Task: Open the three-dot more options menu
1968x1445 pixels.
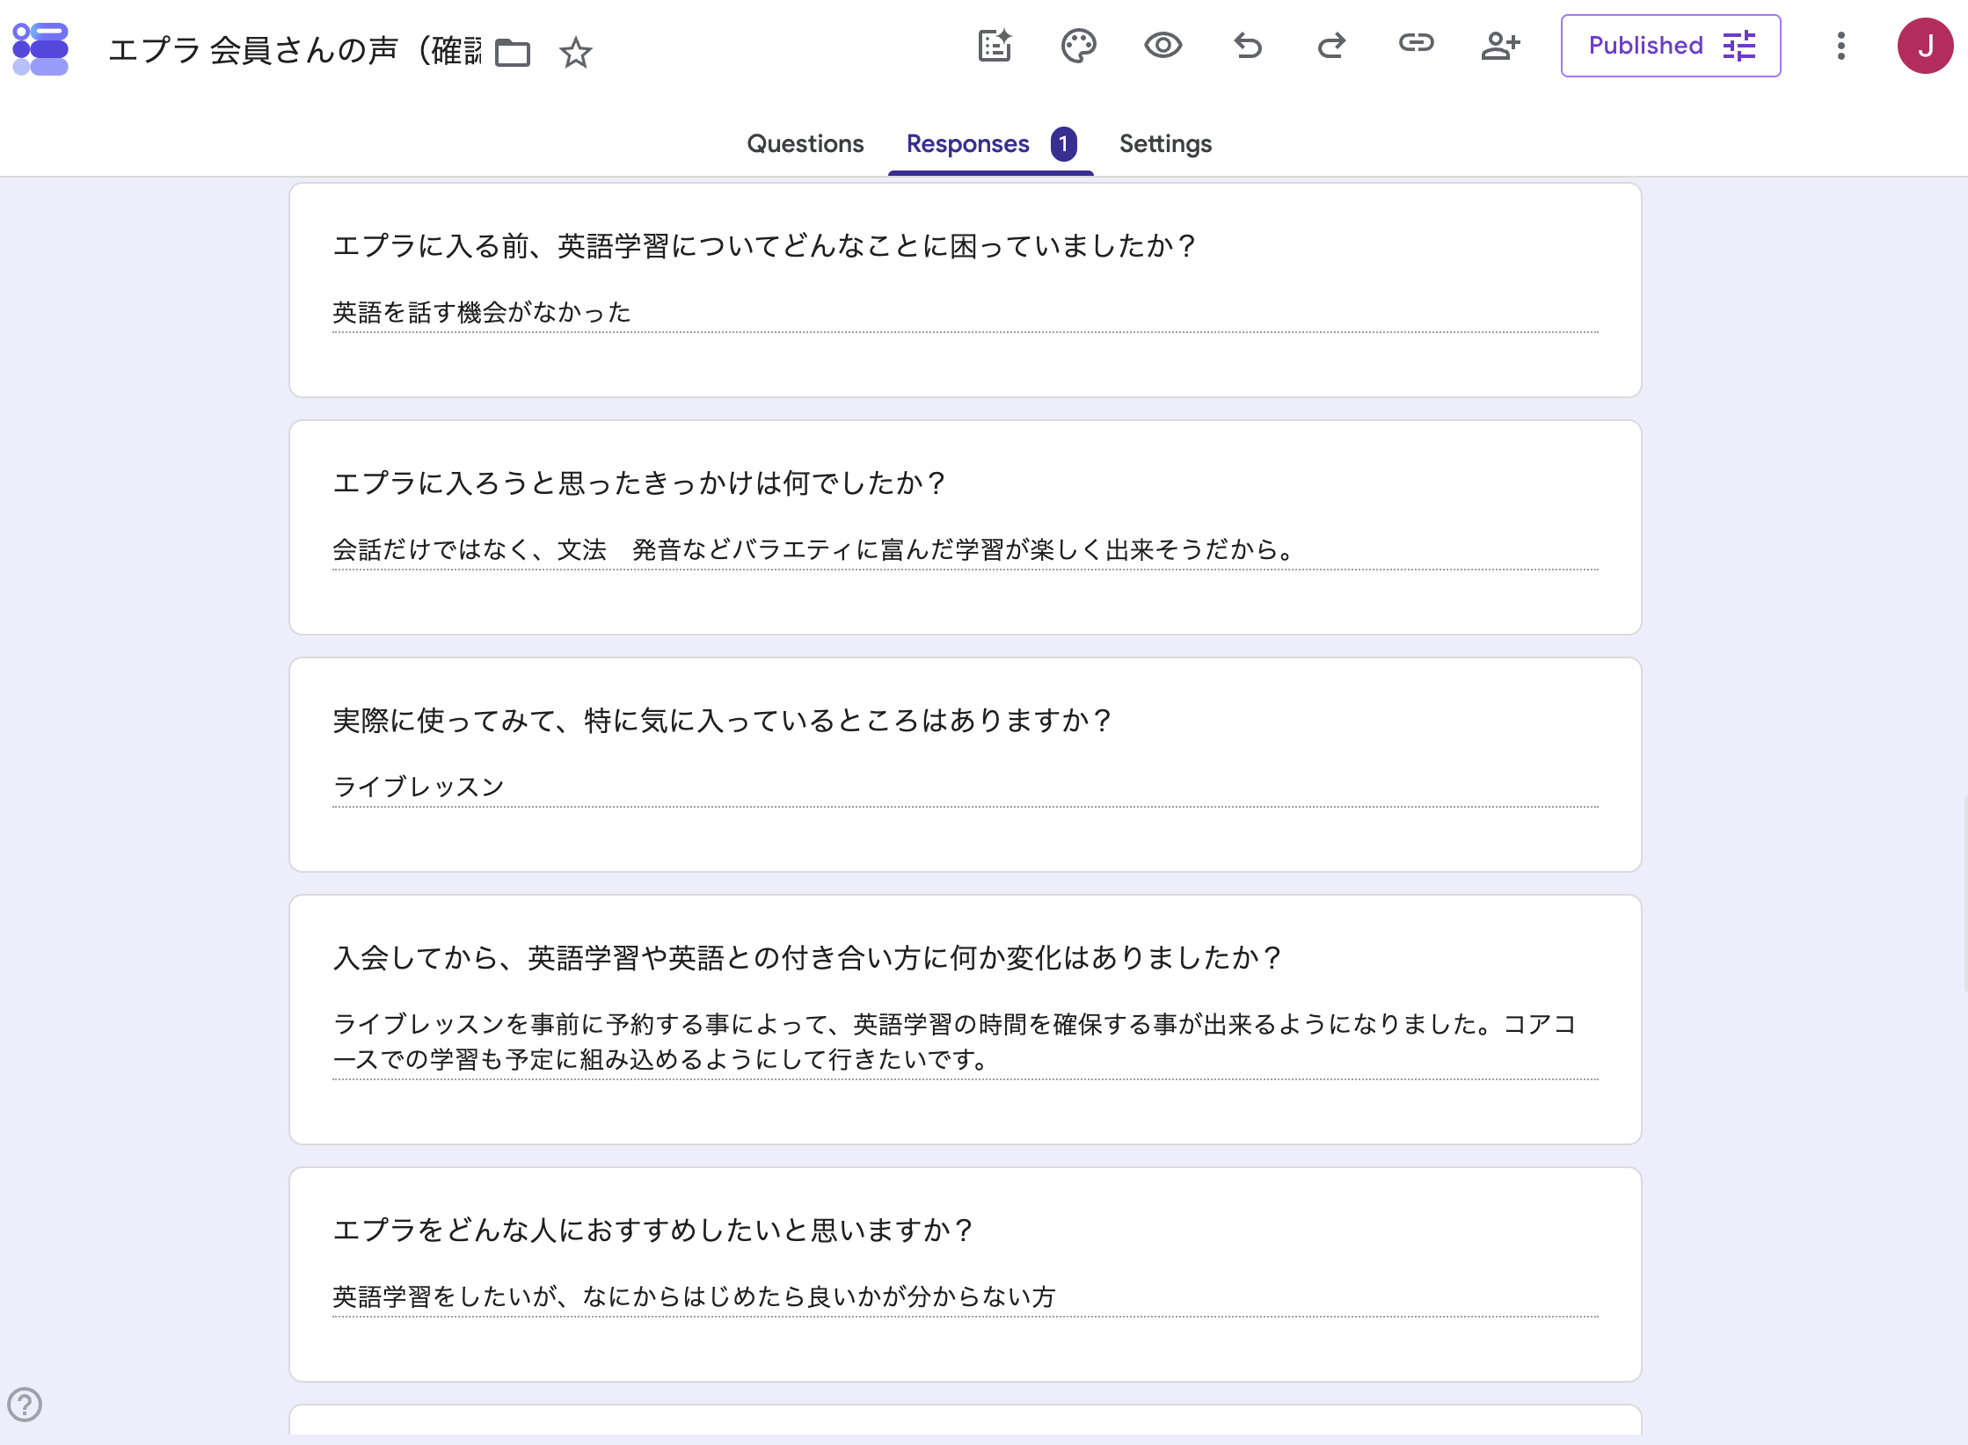Action: [1840, 46]
